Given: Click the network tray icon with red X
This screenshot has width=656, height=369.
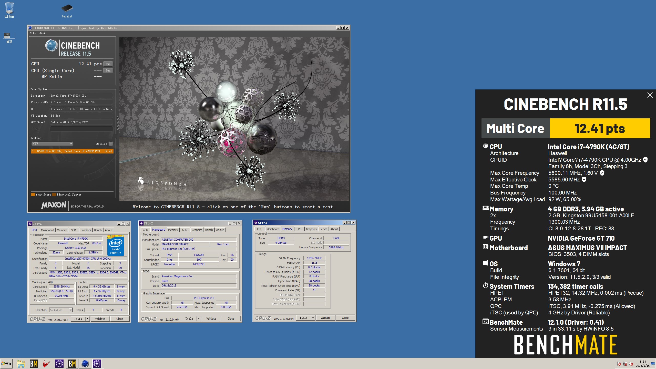Looking at the screenshot, I should 625,364.
